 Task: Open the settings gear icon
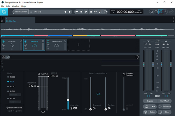(161, 12)
